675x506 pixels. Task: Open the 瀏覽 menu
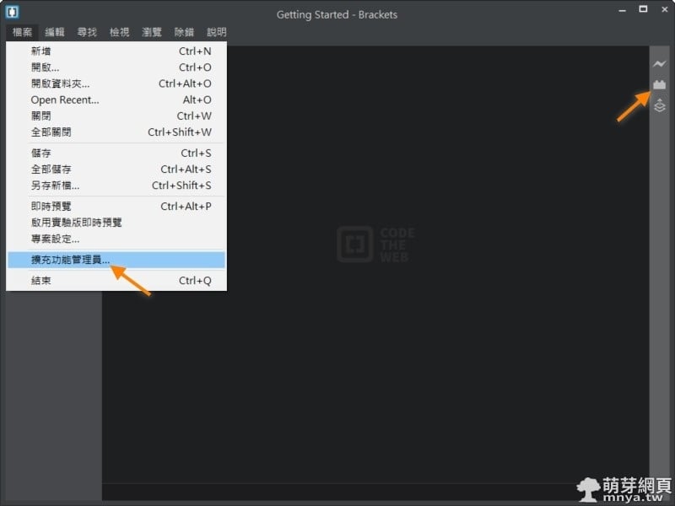(x=152, y=32)
